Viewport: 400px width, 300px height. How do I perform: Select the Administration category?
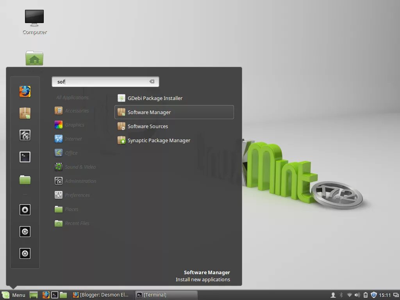point(75,181)
